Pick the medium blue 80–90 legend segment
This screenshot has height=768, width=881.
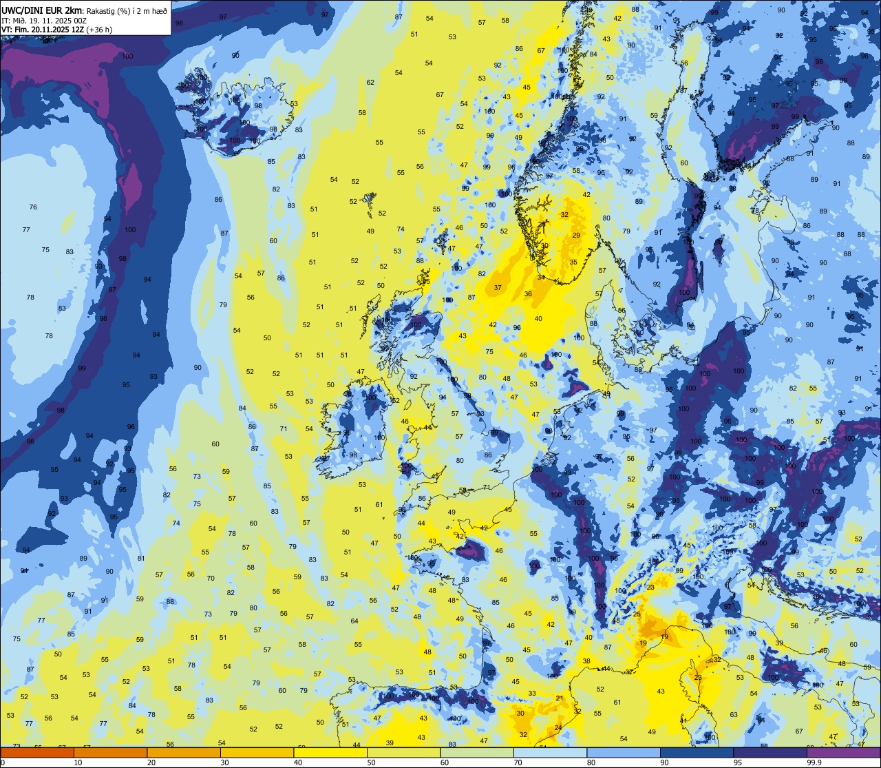coord(624,752)
